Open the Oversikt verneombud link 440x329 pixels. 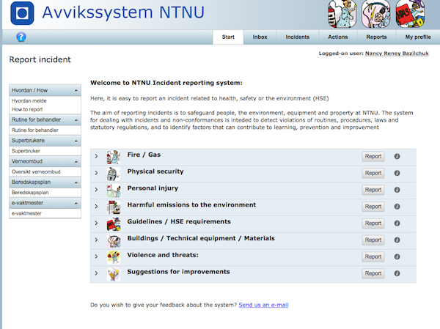tap(36, 171)
